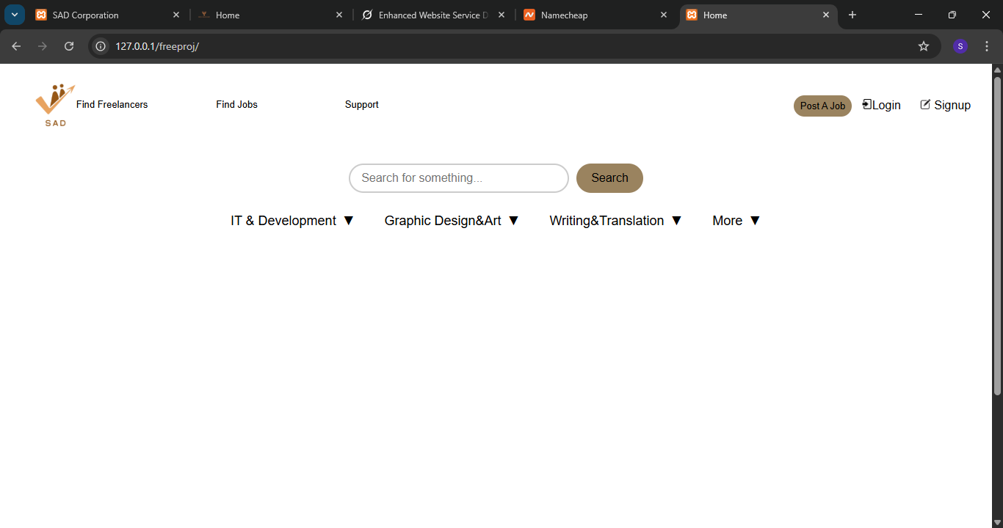
Task: Focus the Search for something field
Action: coord(458,178)
